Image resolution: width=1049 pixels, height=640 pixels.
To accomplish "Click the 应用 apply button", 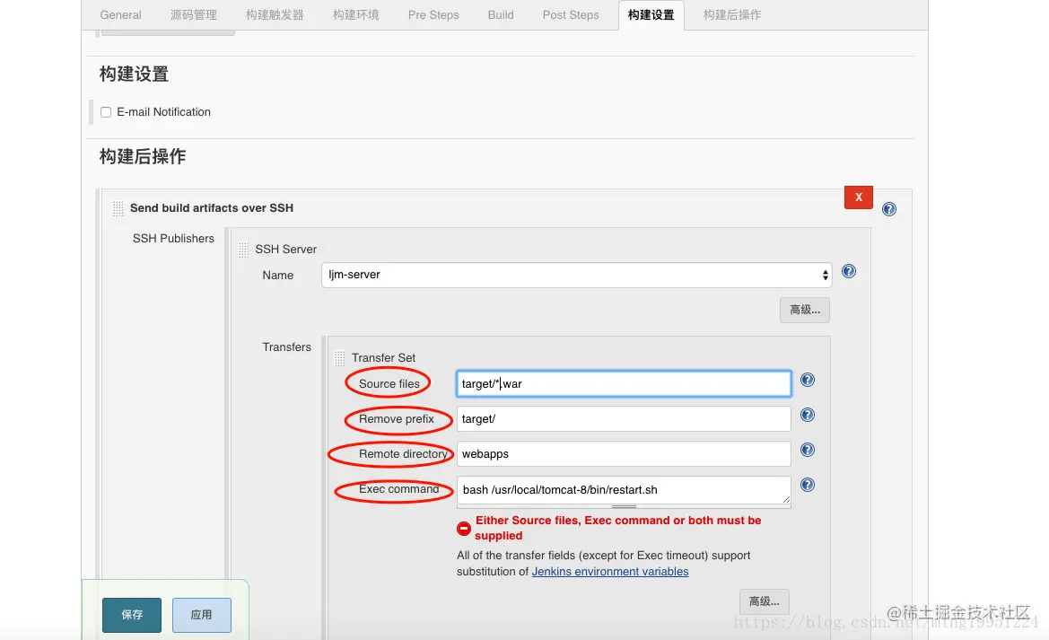I will coord(201,615).
